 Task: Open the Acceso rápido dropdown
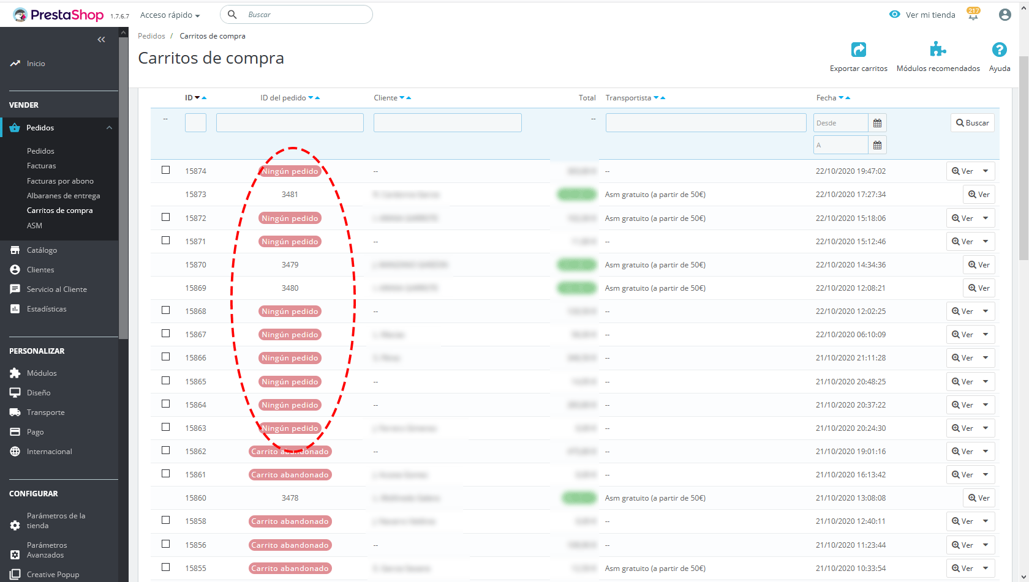pyautogui.click(x=170, y=15)
